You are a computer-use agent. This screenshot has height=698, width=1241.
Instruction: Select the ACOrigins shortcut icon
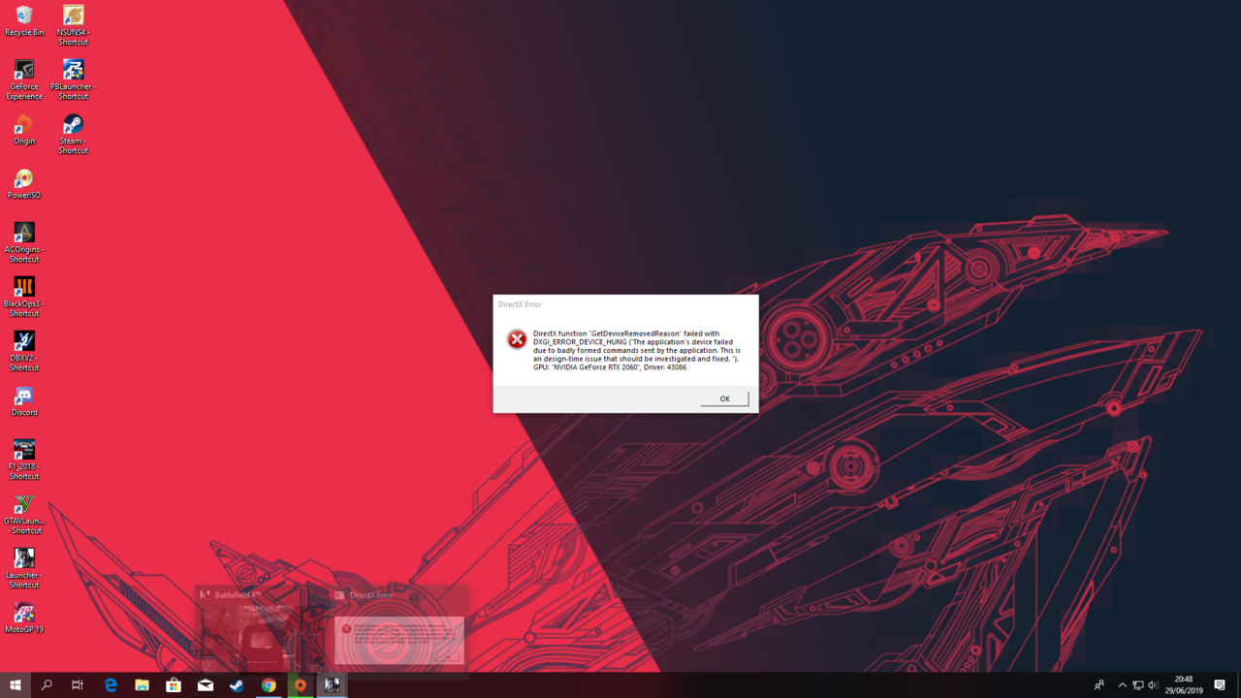point(24,242)
